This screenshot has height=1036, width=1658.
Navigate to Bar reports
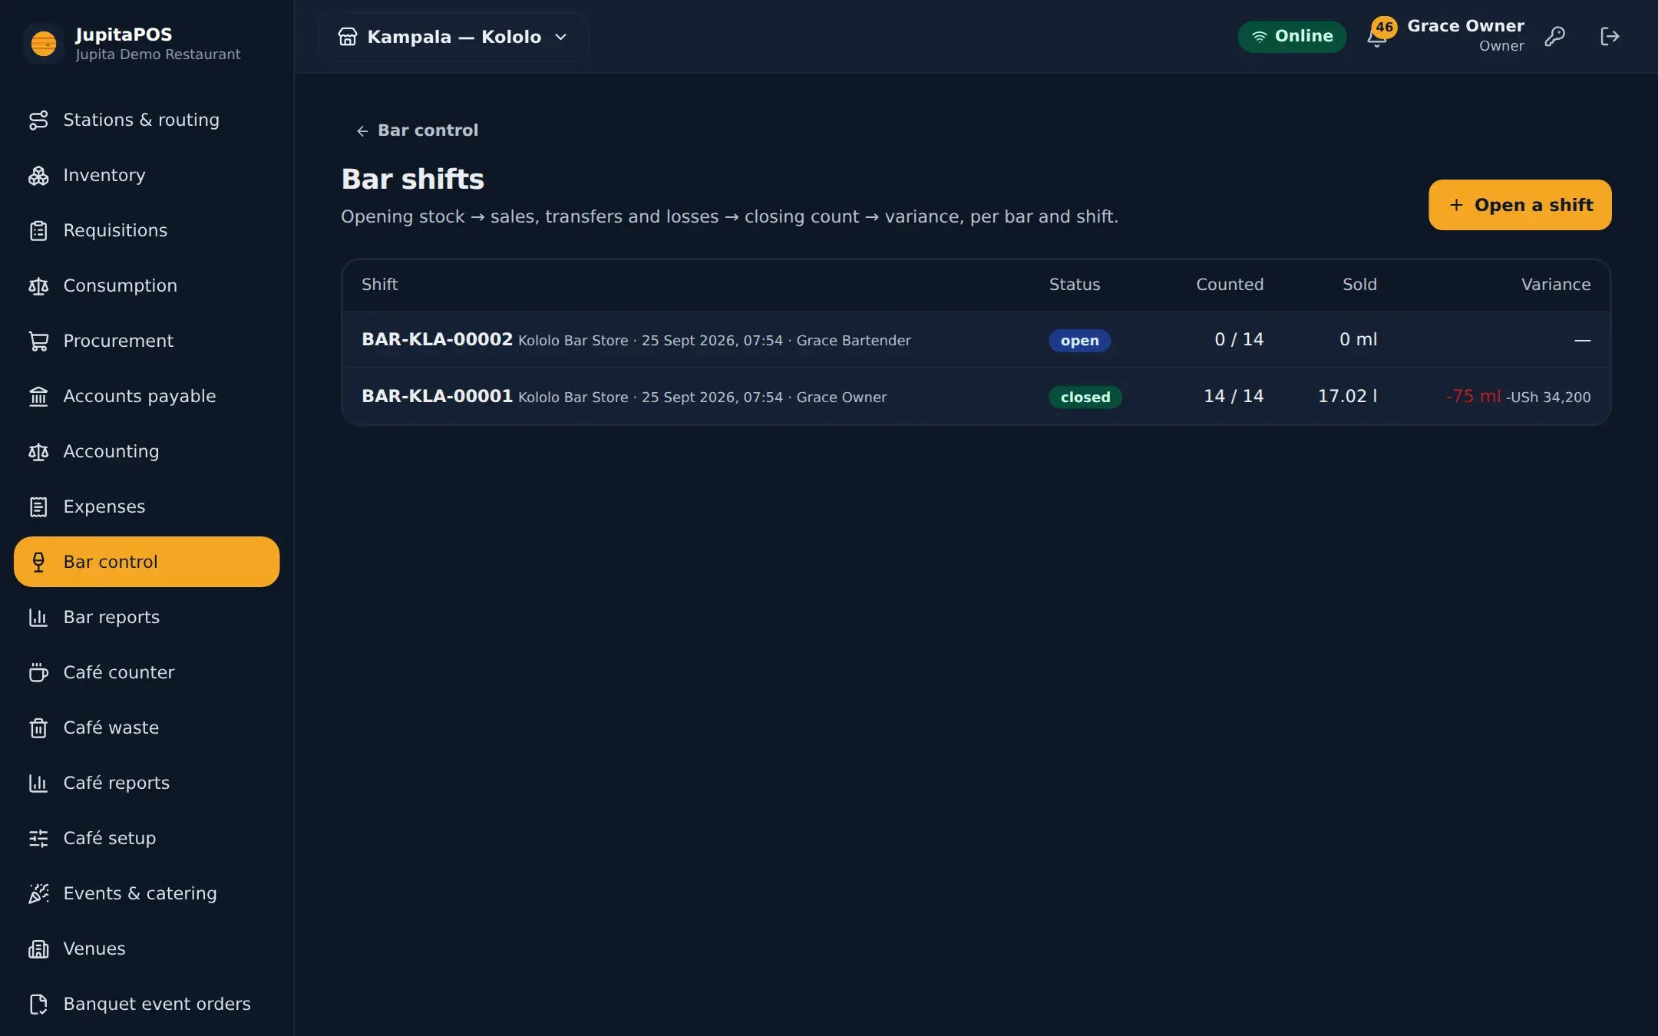click(147, 617)
